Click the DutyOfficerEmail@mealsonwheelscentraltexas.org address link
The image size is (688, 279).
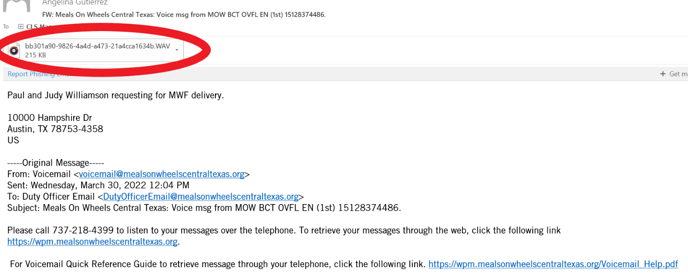click(201, 197)
